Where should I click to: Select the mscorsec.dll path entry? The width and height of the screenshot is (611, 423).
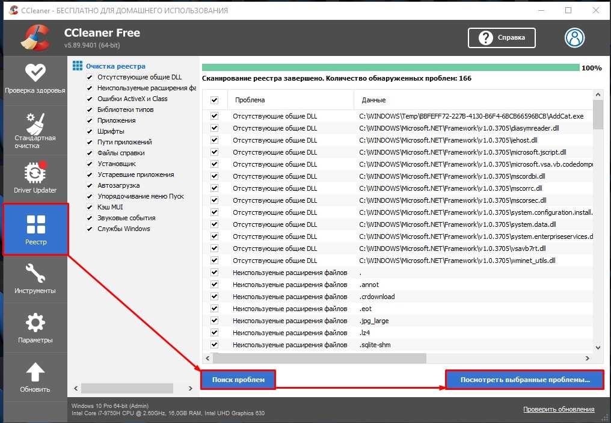coord(453,201)
